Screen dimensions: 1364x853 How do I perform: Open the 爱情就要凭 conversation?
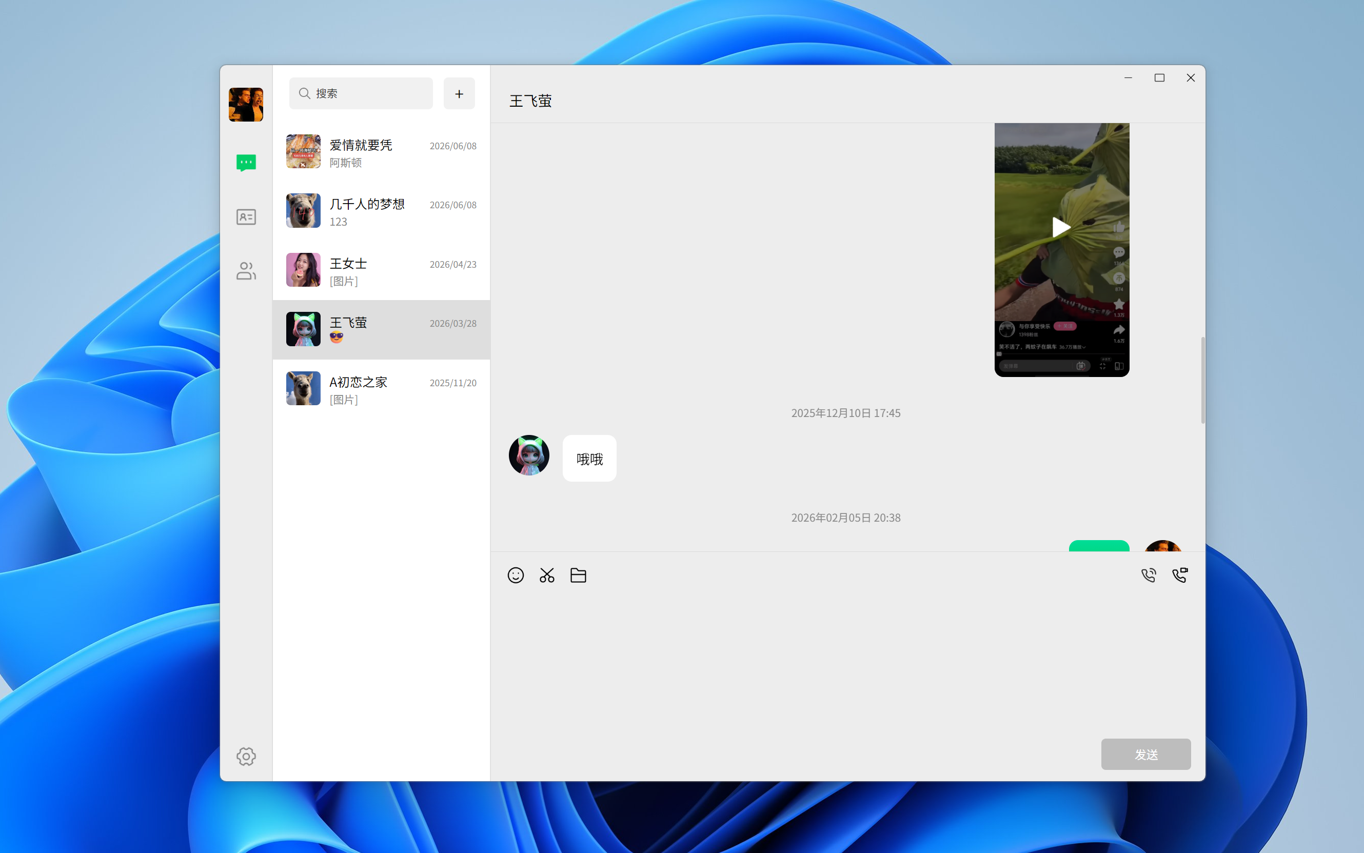(x=381, y=152)
